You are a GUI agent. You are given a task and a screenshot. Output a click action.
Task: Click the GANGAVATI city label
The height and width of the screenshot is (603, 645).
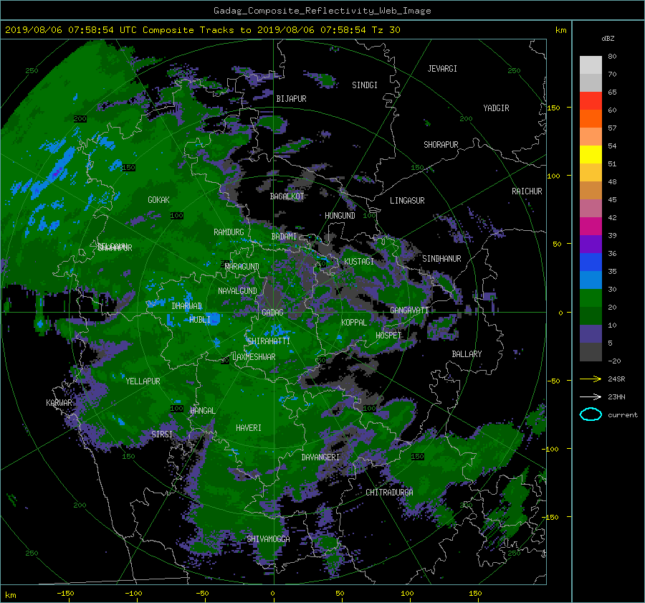pyautogui.click(x=409, y=310)
